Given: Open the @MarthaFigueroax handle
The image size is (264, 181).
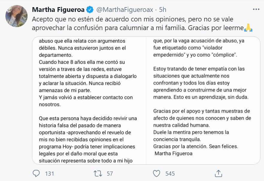Looking at the screenshot, I should click(125, 9).
